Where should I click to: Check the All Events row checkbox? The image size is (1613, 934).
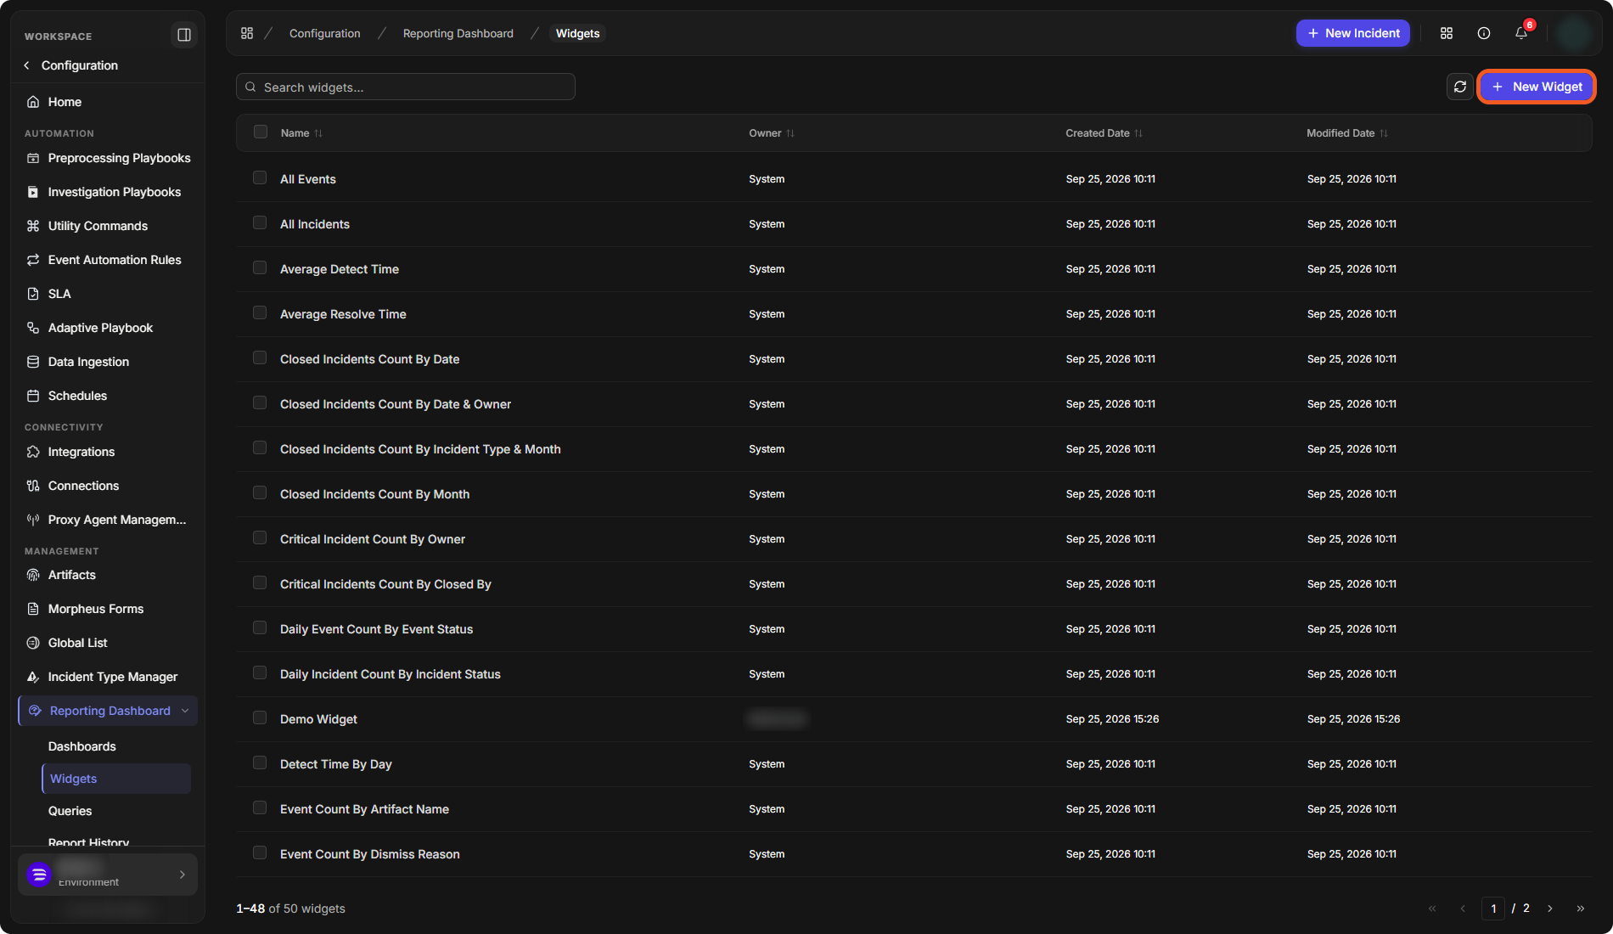[x=260, y=177]
